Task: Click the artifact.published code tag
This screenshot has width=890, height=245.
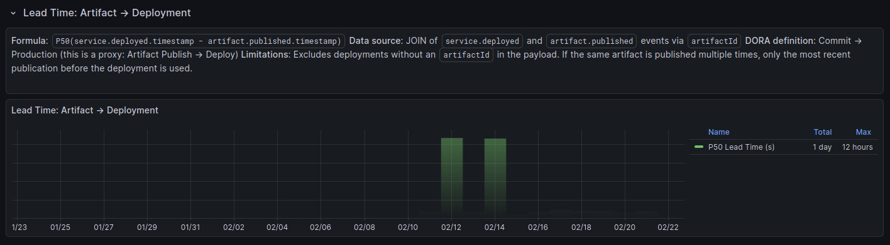Action: (x=591, y=41)
